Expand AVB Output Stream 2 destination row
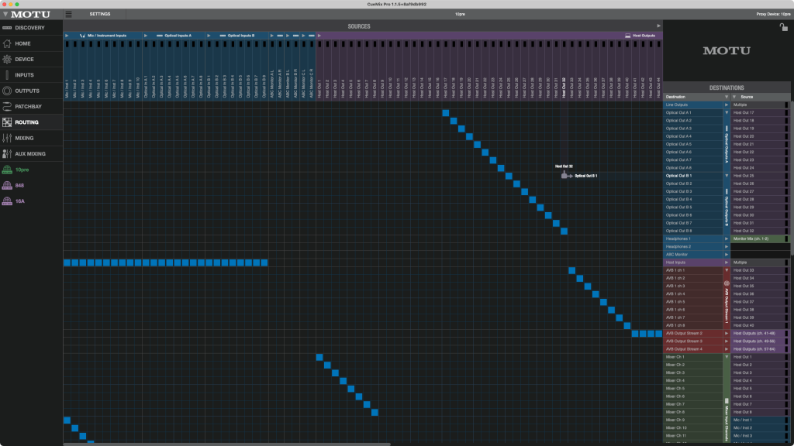Screen dimensions: 794x446 [x=727, y=333]
